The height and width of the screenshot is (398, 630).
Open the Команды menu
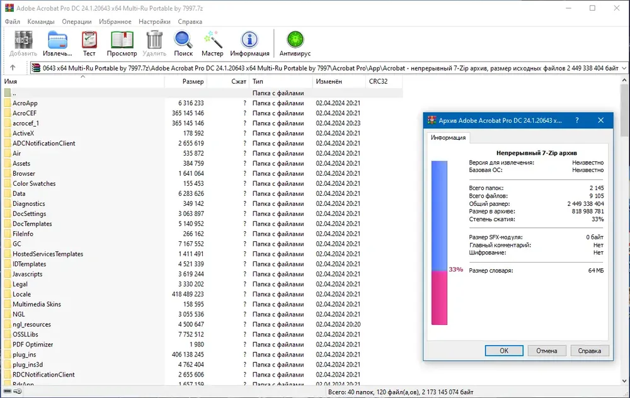click(x=41, y=21)
